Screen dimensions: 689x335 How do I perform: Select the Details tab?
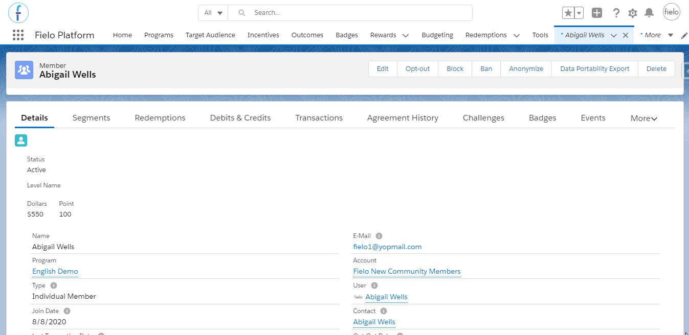(34, 118)
